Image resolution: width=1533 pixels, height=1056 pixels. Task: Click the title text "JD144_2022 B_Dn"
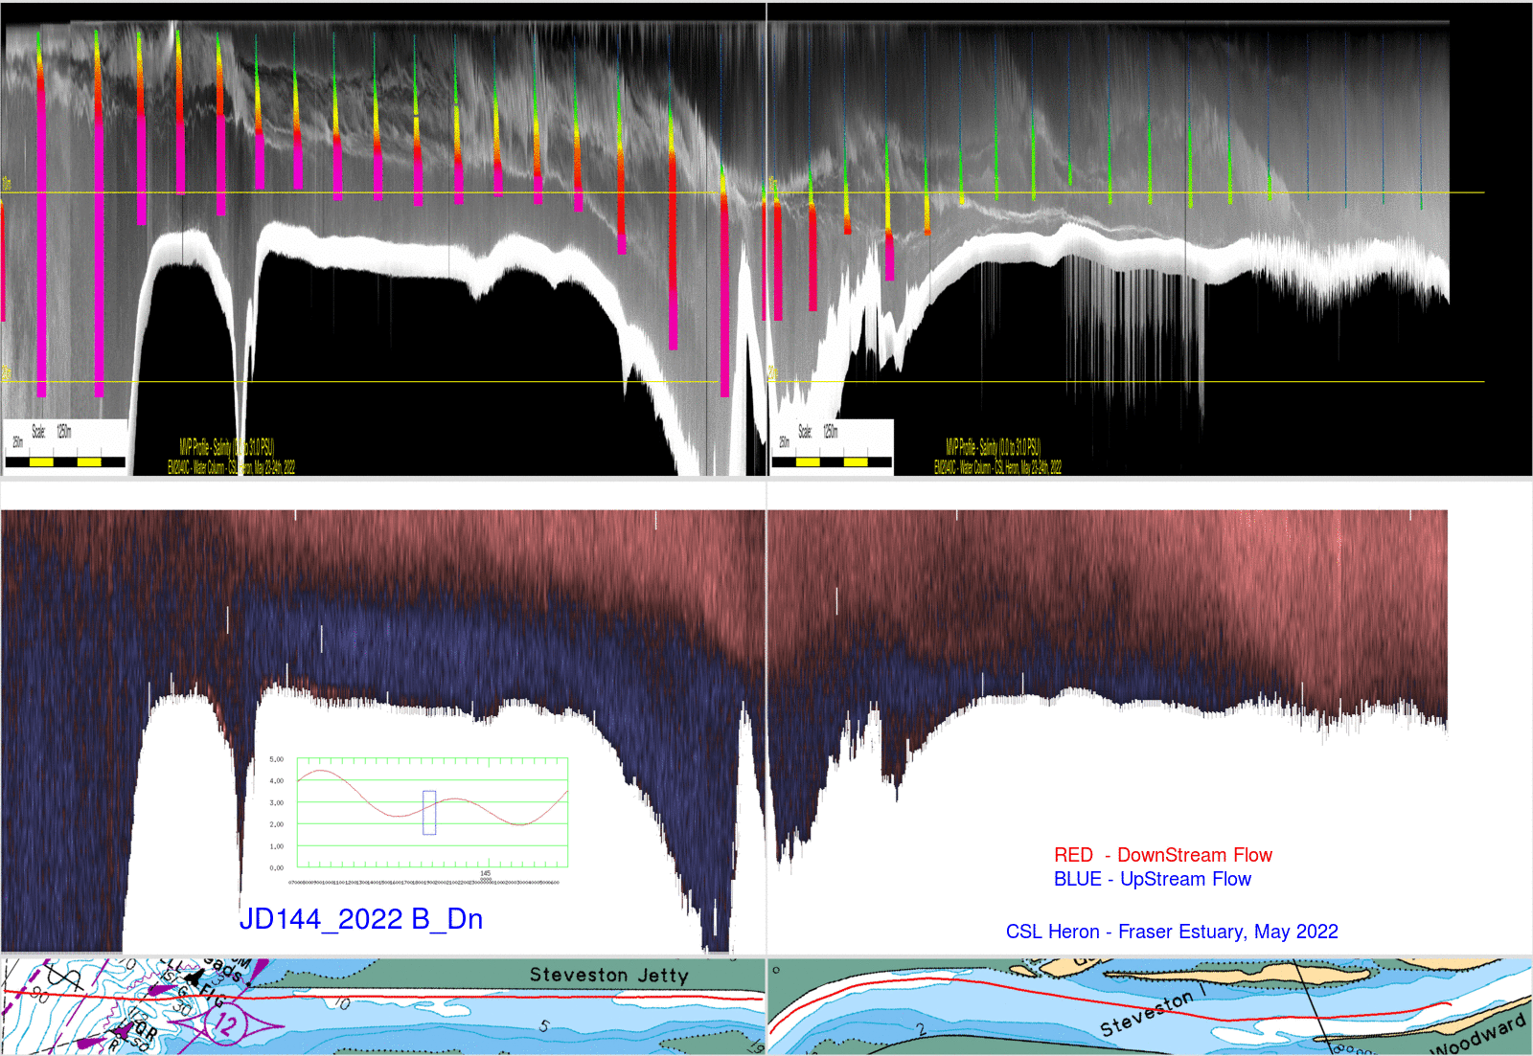pyautogui.click(x=360, y=919)
